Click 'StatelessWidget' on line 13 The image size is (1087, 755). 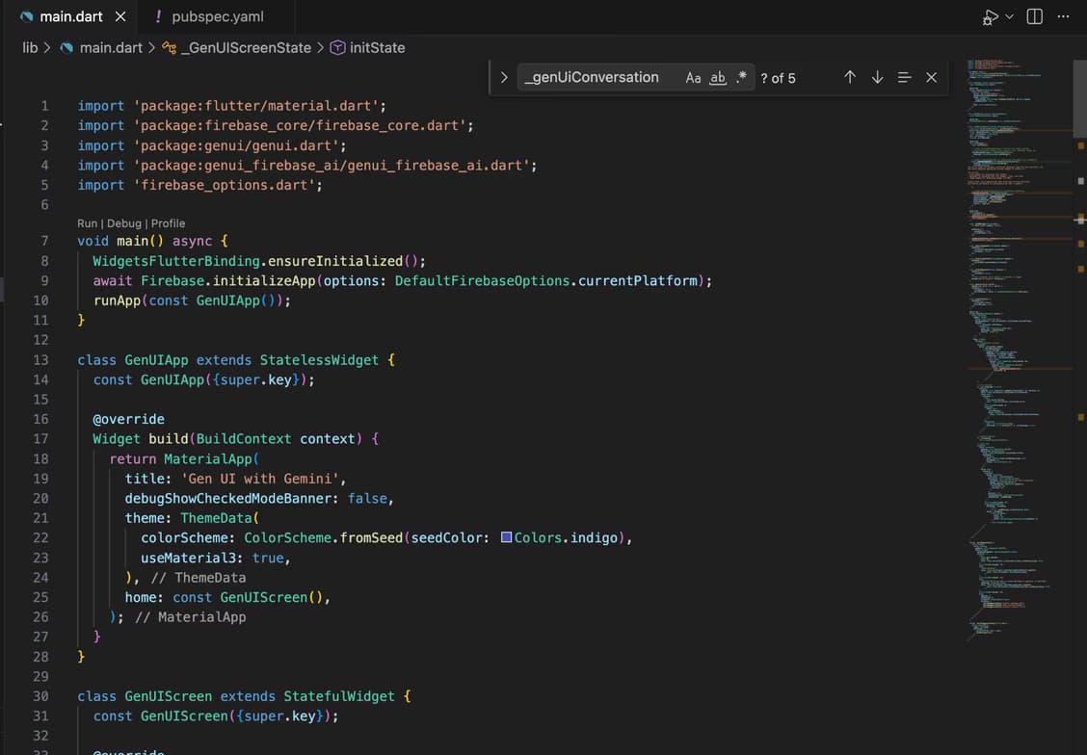tap(320, 360)
